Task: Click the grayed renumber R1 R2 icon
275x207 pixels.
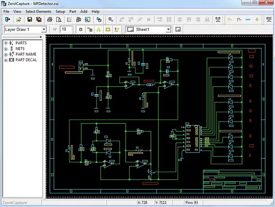Action: coord(160,20)
